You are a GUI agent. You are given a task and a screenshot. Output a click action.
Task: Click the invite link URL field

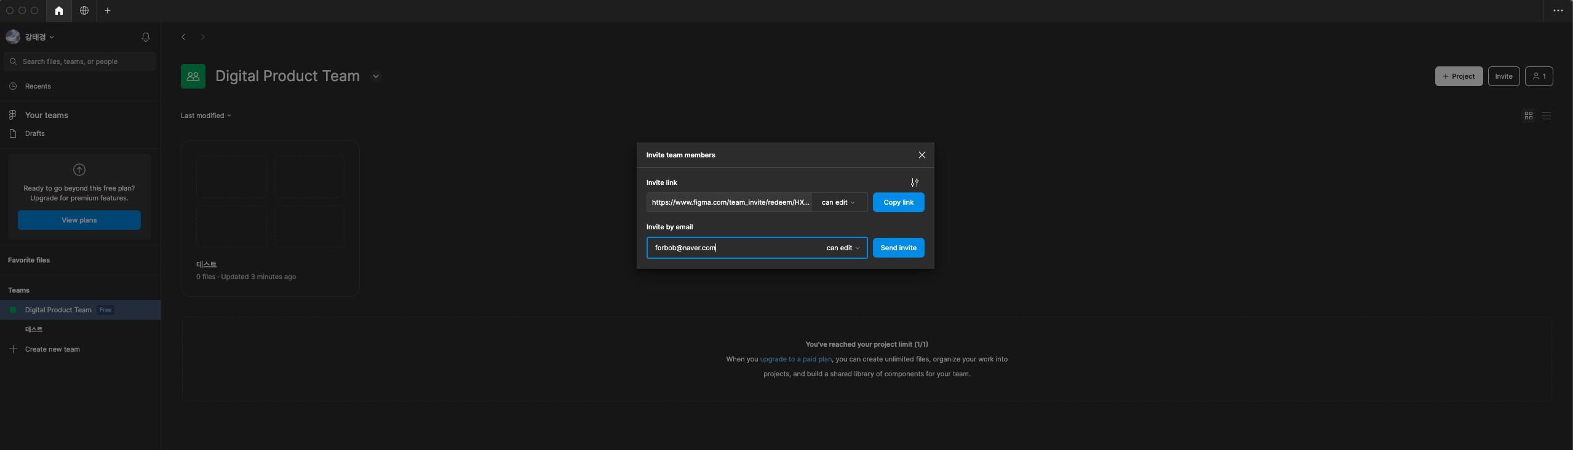730,202
